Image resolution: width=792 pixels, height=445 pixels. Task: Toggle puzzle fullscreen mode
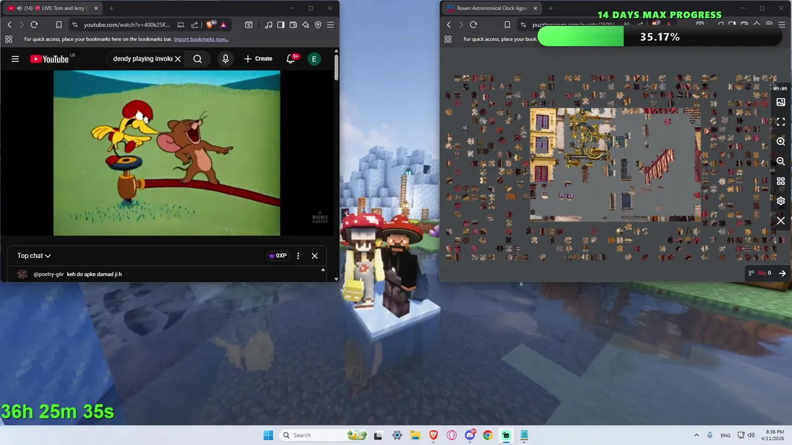(781, 122)
